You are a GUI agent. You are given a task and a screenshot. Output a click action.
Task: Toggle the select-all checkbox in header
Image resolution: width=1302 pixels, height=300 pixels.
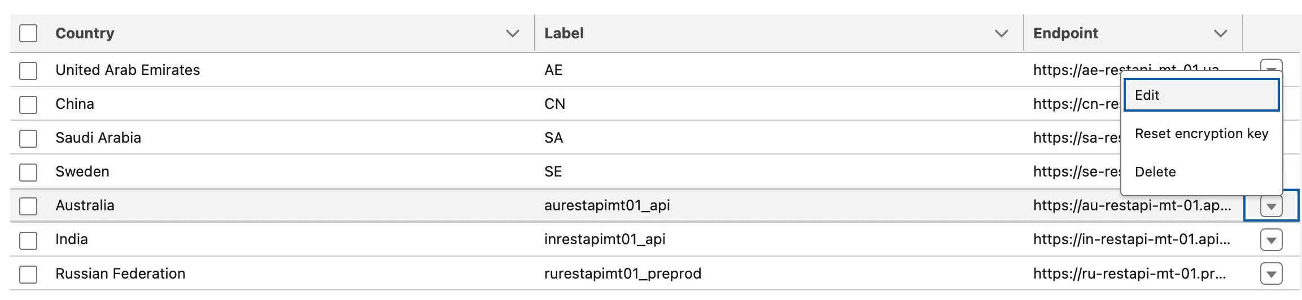coord(28,33)
